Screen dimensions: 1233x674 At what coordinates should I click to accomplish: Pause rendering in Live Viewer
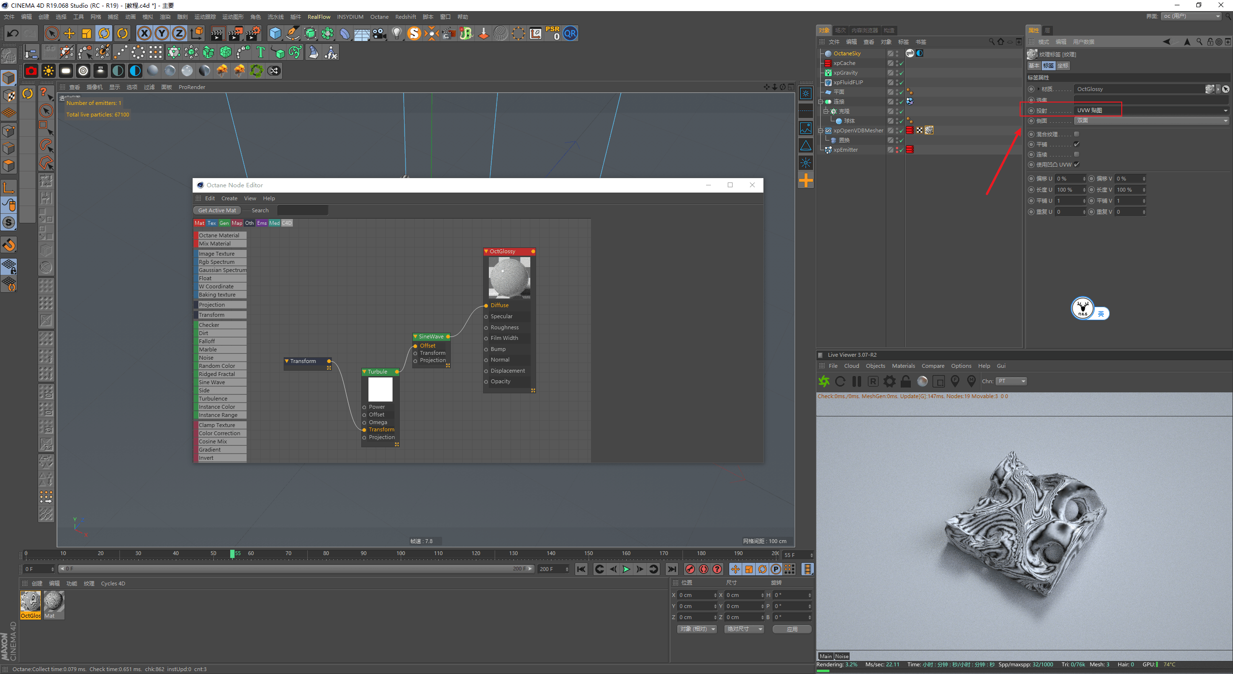point(857,381)
